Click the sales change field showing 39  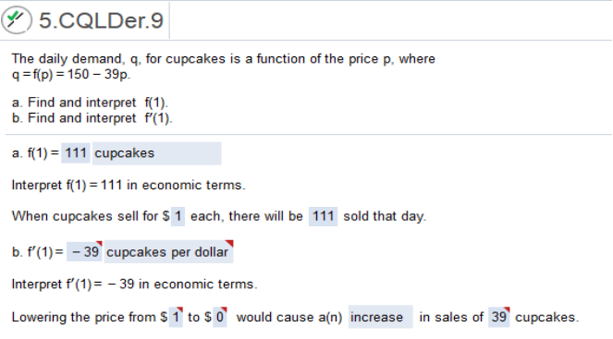[499, 317]
